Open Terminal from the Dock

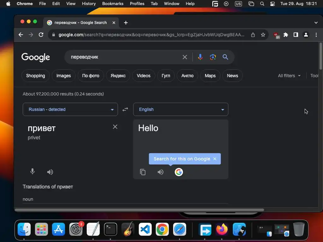point(110,229)
